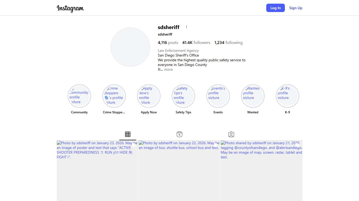Open the three-dot options menu
The image size is (359, 201).
[187, 27]
